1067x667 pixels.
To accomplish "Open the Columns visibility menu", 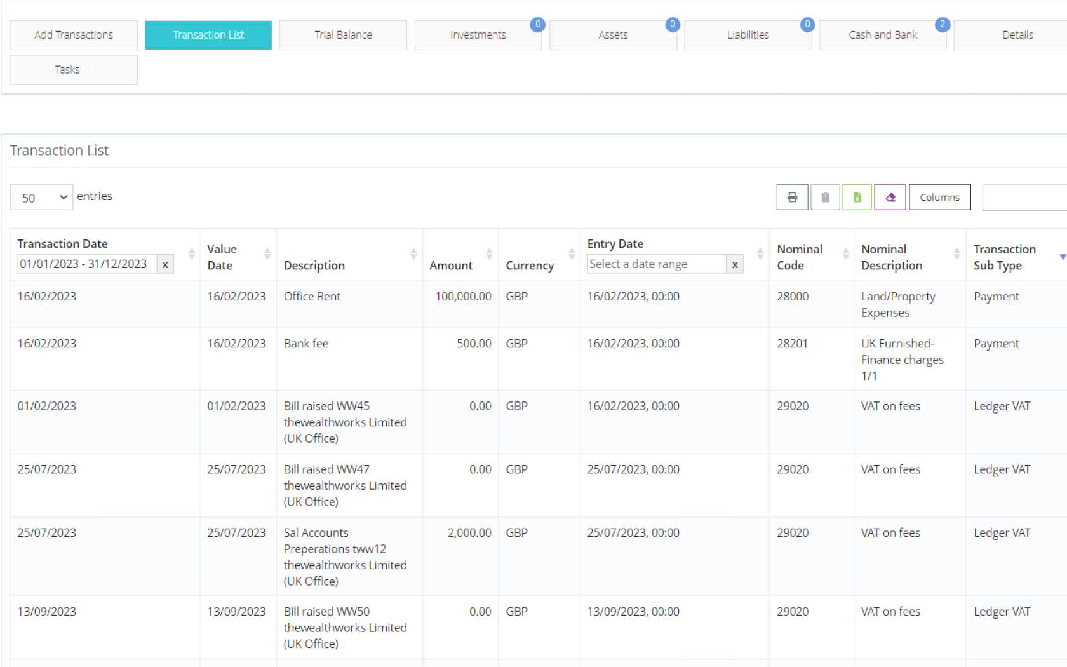I will tap(939, 198).
